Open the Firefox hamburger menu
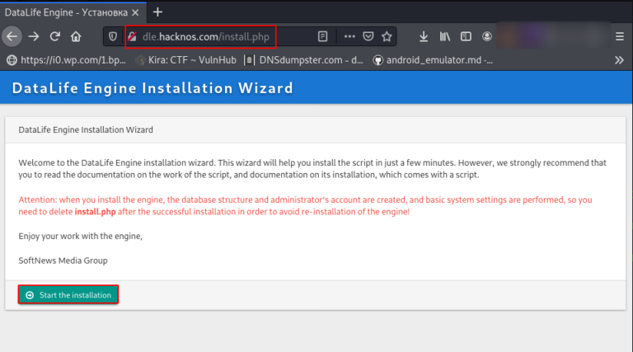This screenshot has height=352, width=633. point(619,36)
